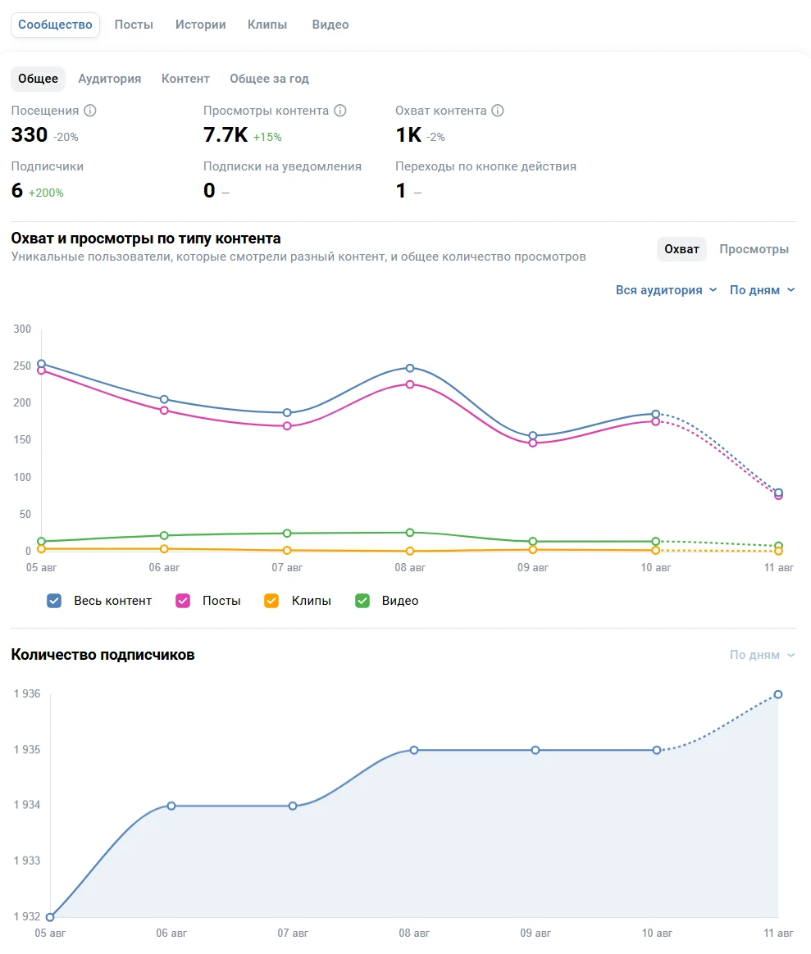Open the Вся аудитория dropdown

(x=666, y=290)
